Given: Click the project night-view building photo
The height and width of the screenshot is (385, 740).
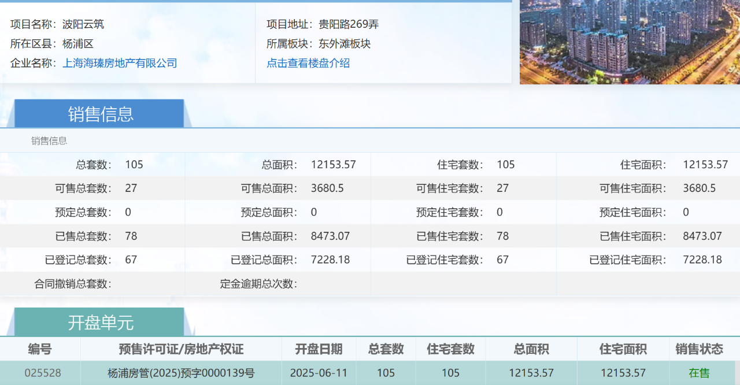Looking at the screenshot, I should tap(629, 42).
